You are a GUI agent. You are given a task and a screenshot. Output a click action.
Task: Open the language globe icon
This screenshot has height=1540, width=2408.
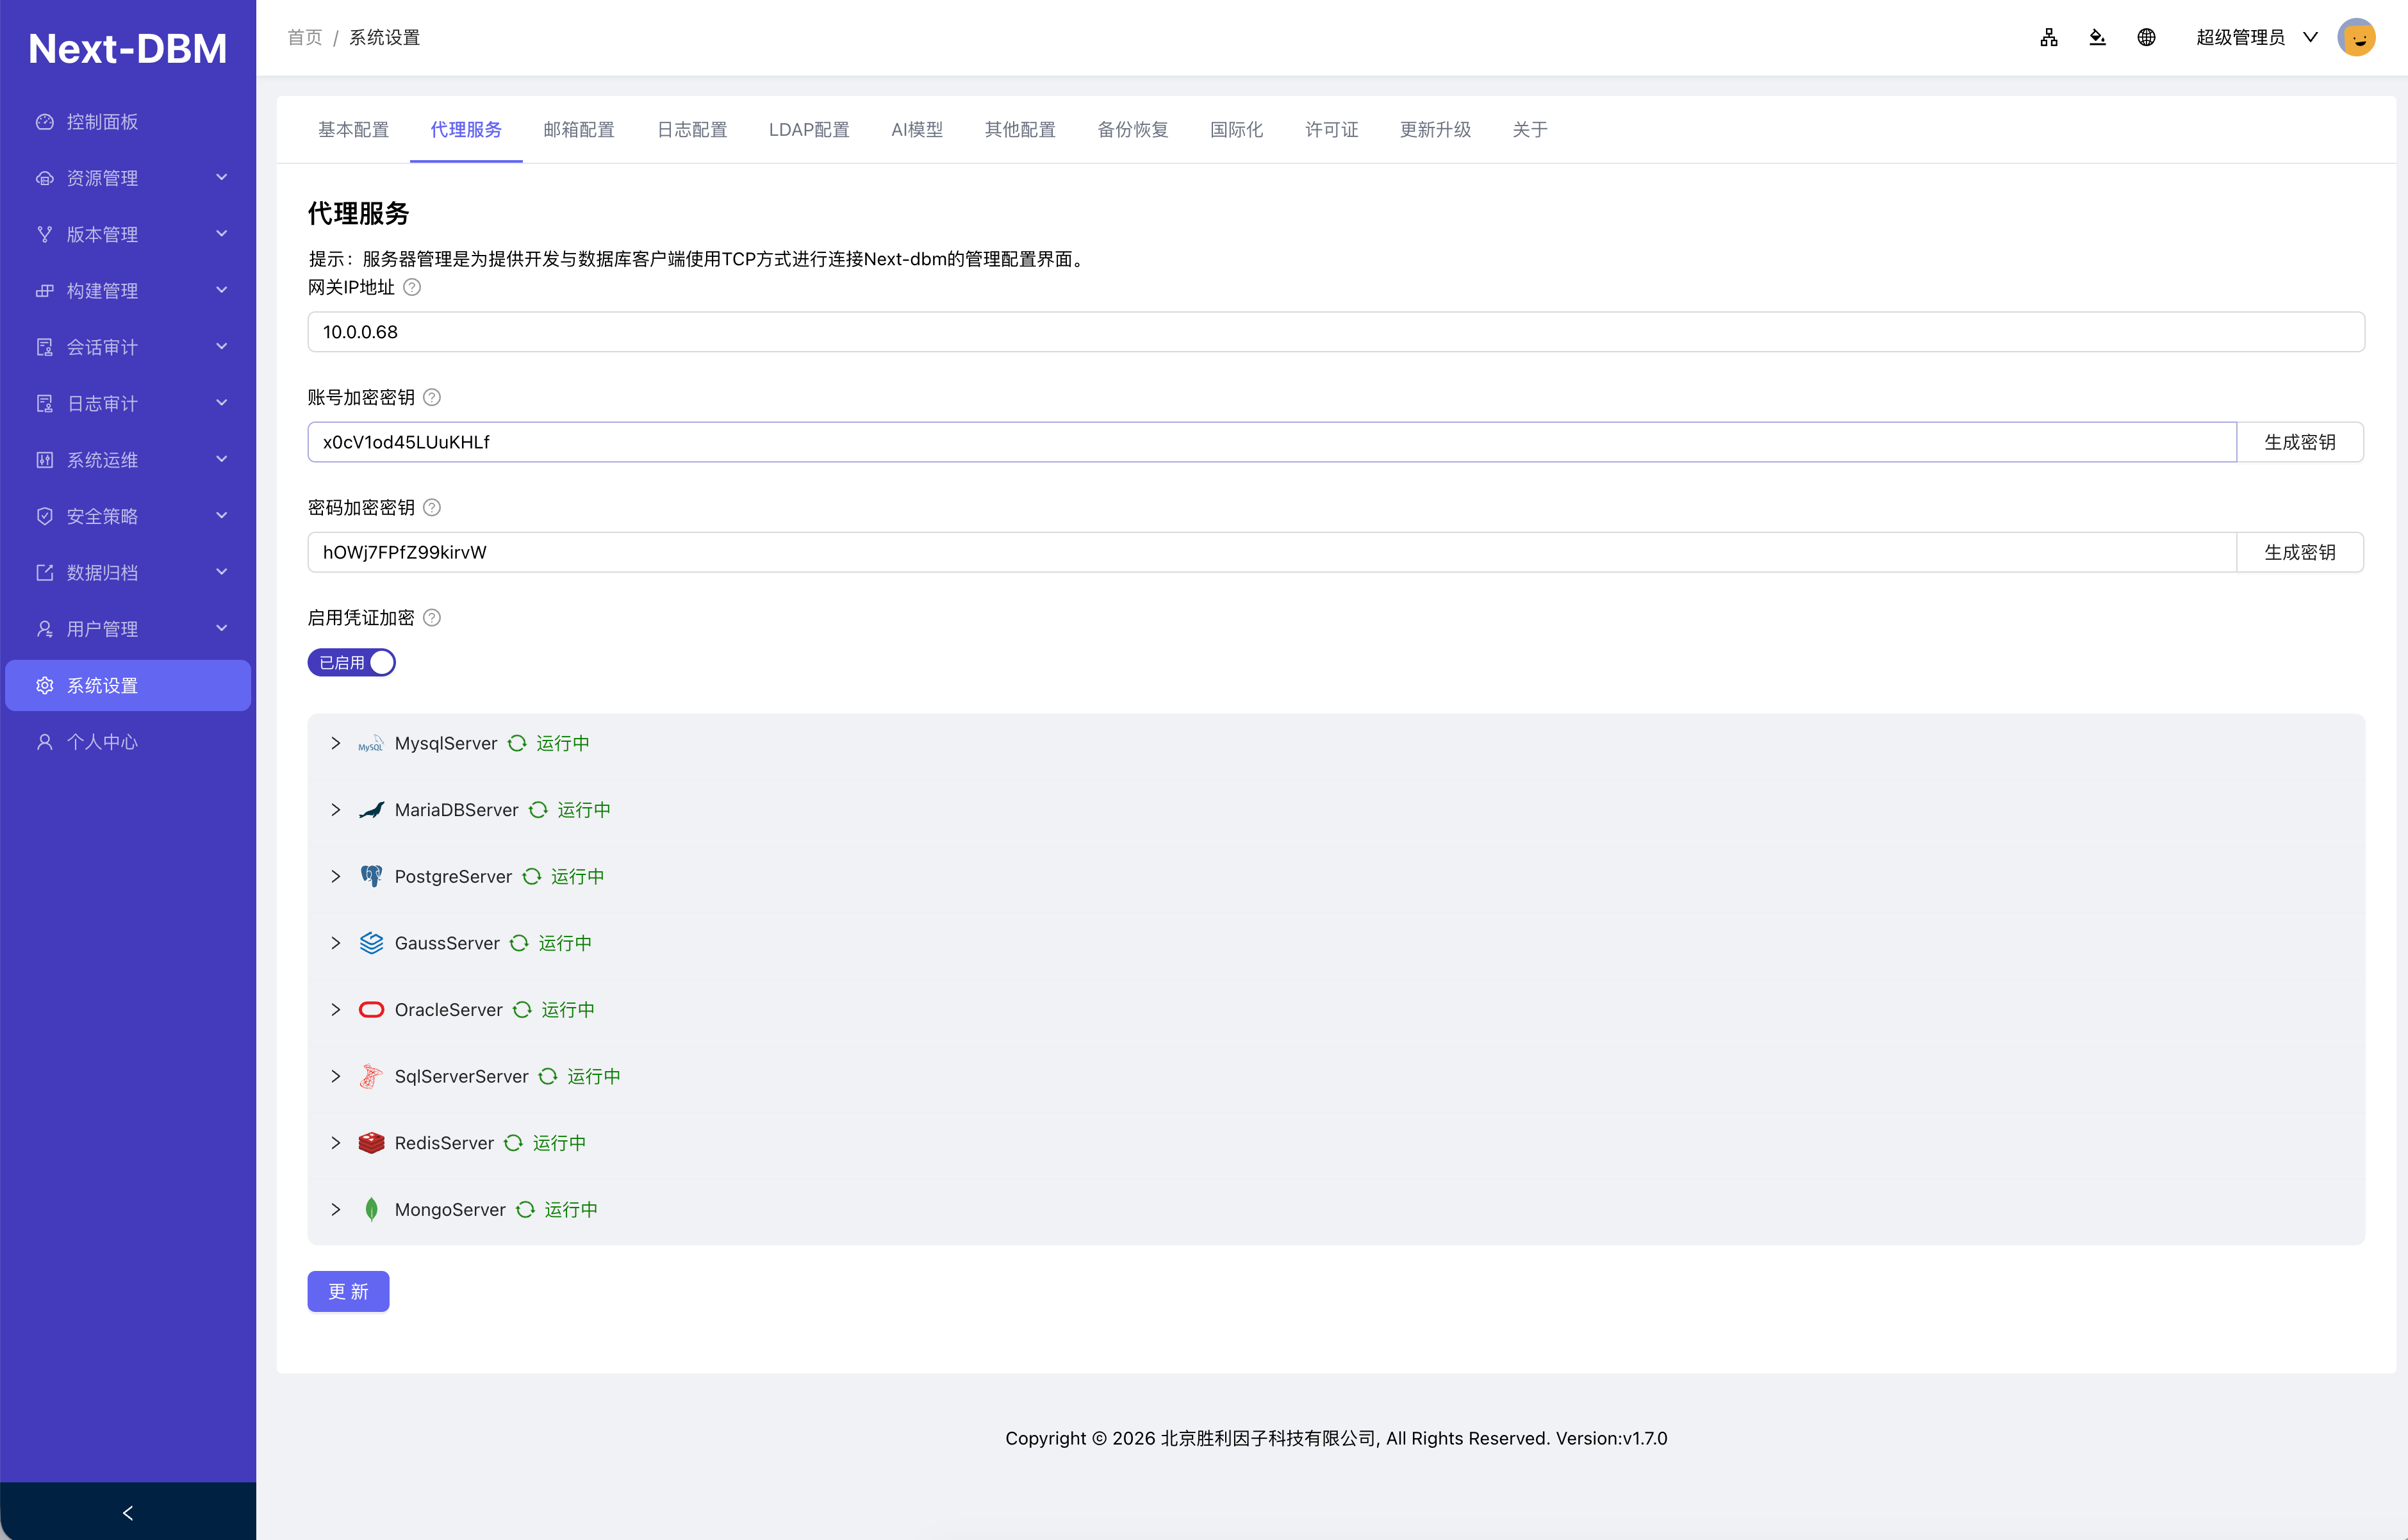point(2146,38)
